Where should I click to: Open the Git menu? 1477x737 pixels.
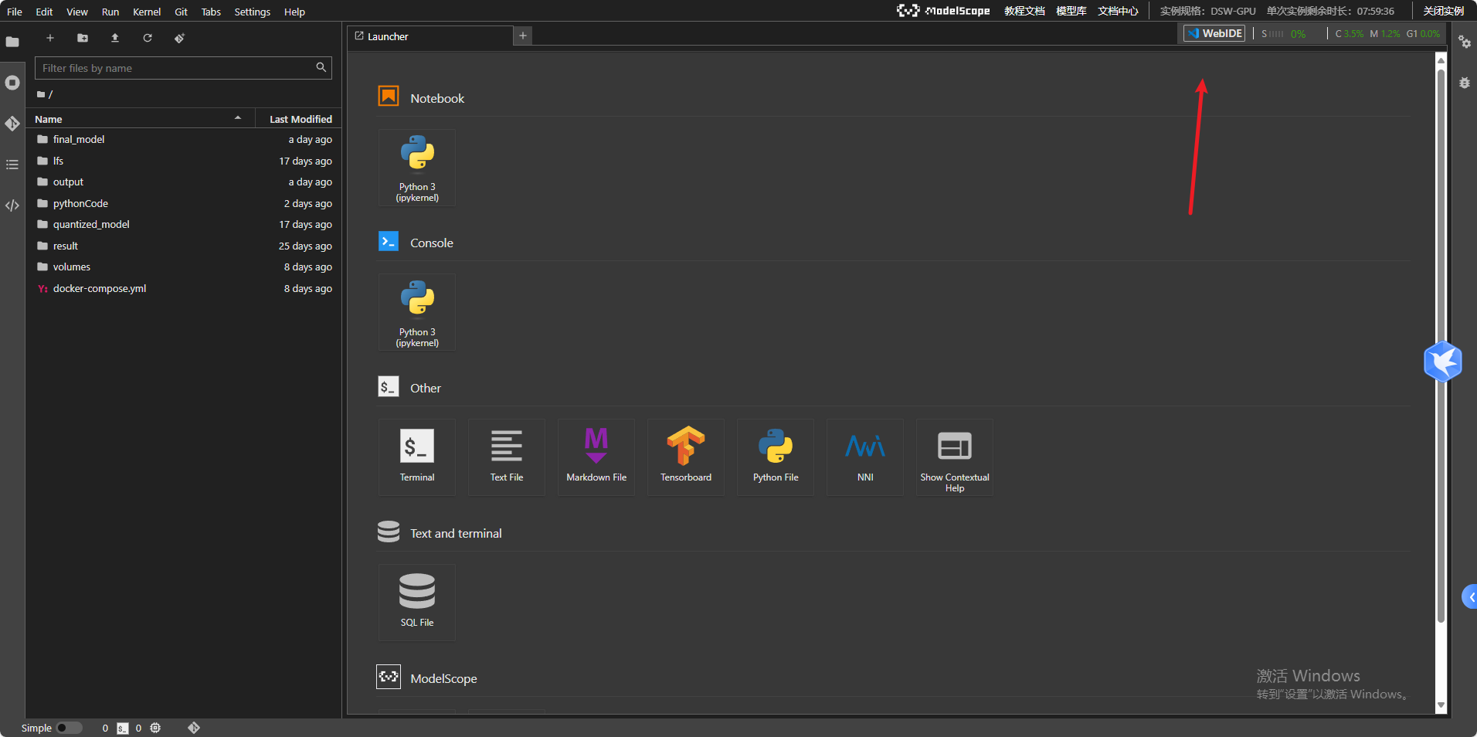coord(182,12)
